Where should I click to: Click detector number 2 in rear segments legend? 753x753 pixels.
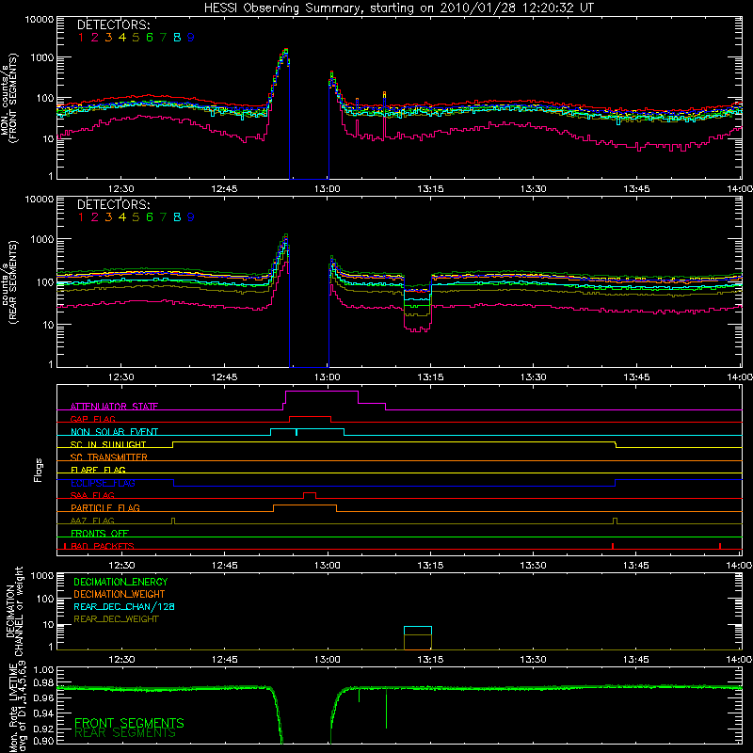click(95, 217)
